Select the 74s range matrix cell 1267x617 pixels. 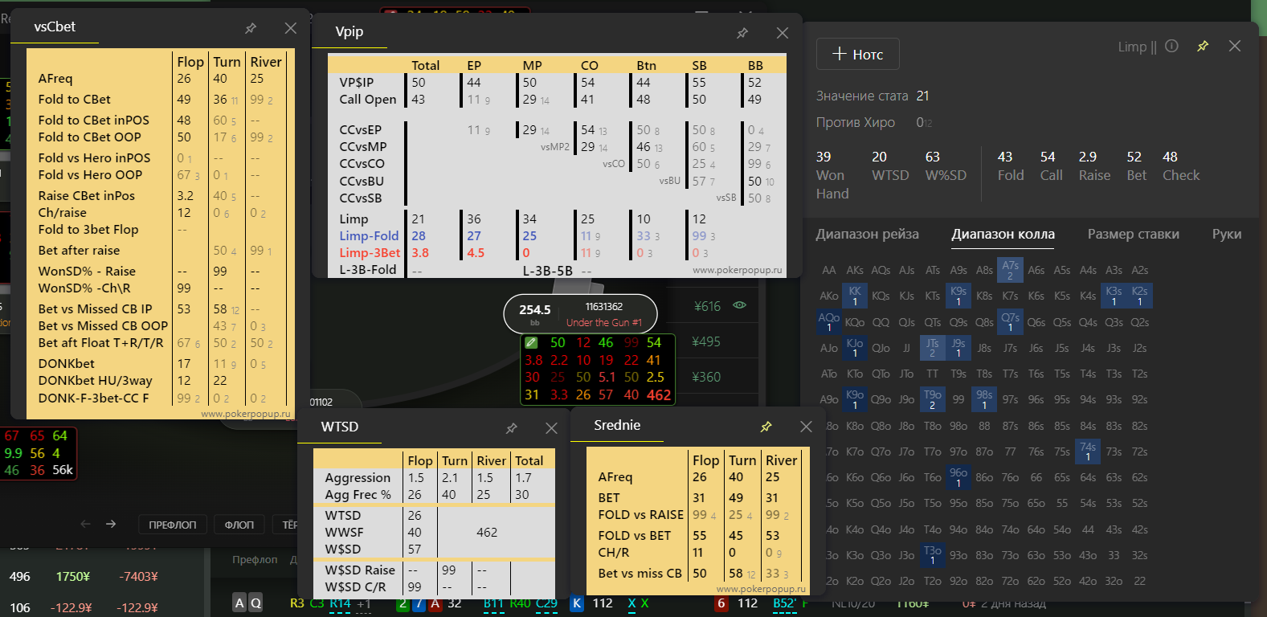point(1088,451)
